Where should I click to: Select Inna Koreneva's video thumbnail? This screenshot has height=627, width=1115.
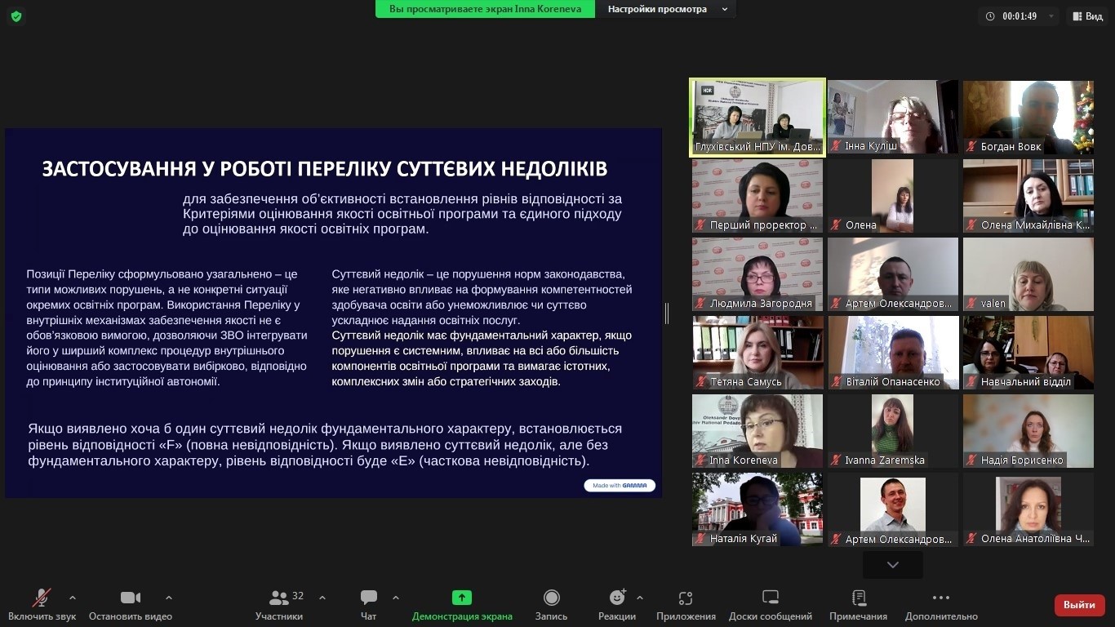pyautogui.click(x=757, y=431)
